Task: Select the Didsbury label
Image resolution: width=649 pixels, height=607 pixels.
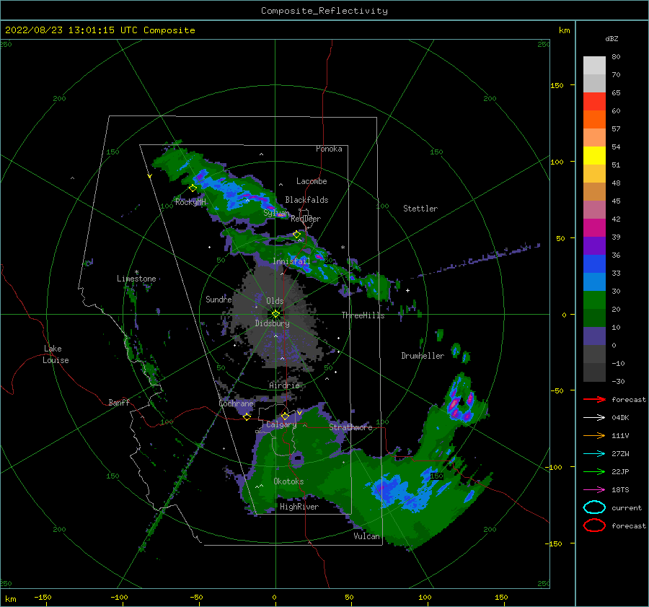Action: tap(272, 323)
